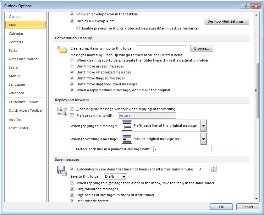Increase auto-save minutes with the up arrow
264x215 pixels.
(213, 168)
